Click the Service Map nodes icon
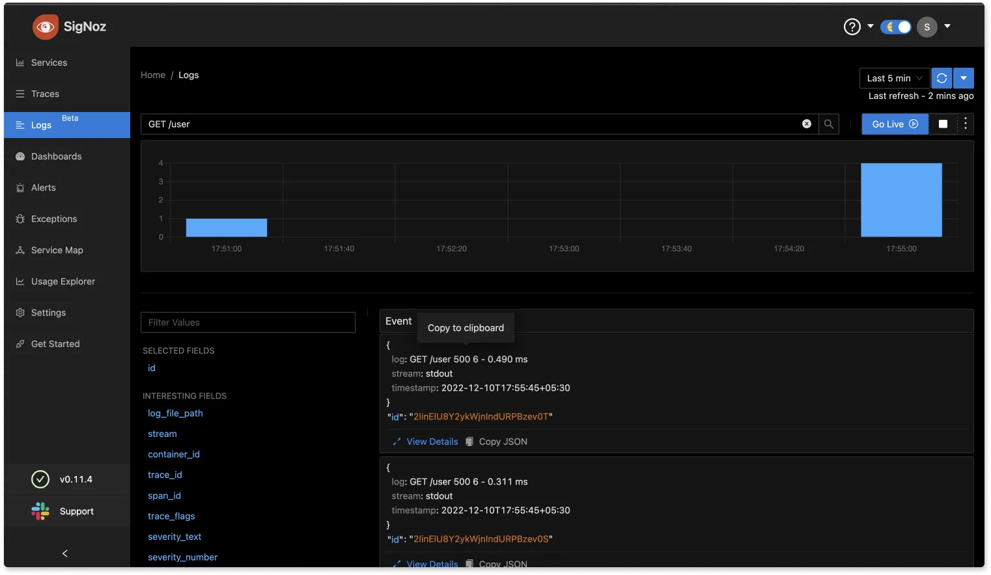991x575 pixels. [x=20, y=250]
